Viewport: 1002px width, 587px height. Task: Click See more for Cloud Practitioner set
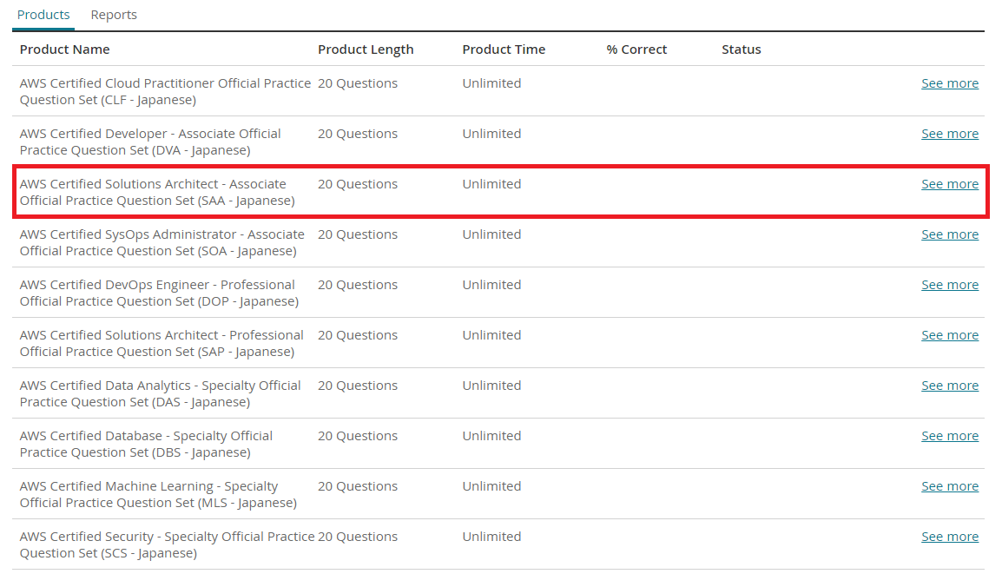pyautogui.click(x=949, y=83)
